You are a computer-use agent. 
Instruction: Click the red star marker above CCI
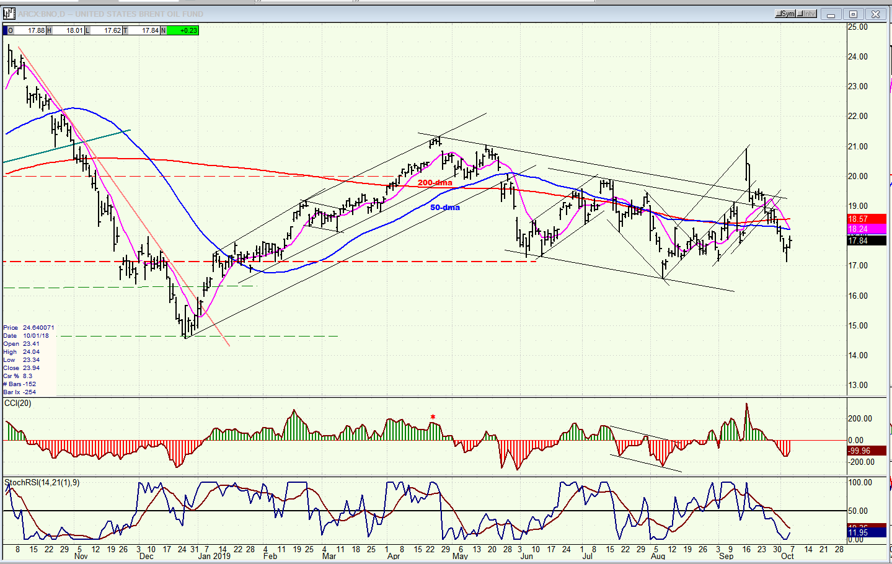pos(433,417)
